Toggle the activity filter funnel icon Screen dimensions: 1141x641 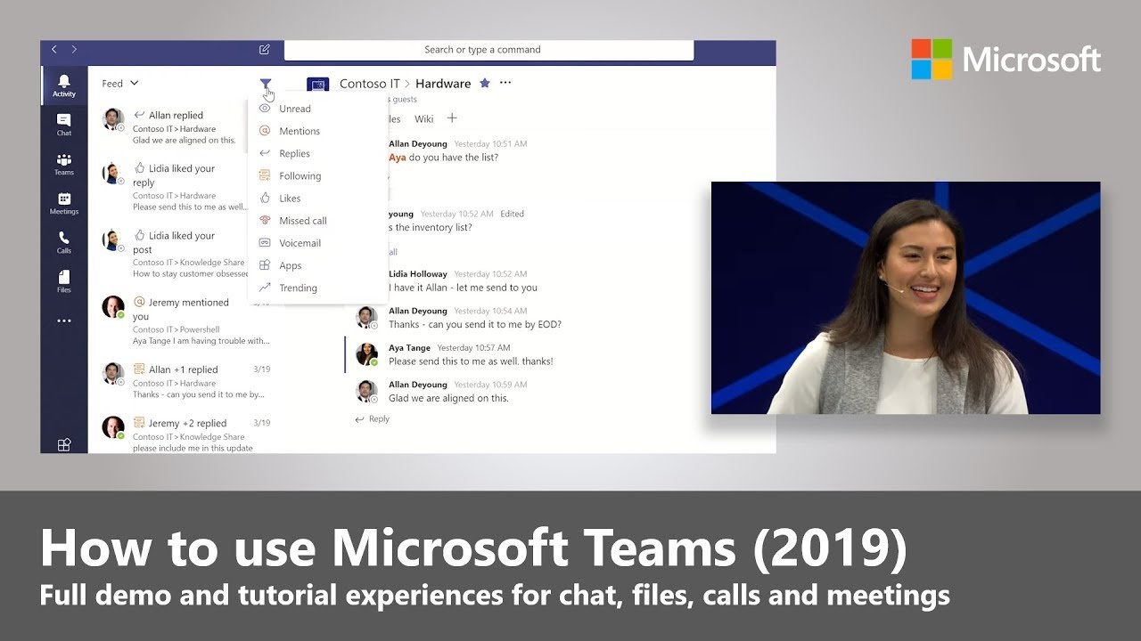pos(266,85)
